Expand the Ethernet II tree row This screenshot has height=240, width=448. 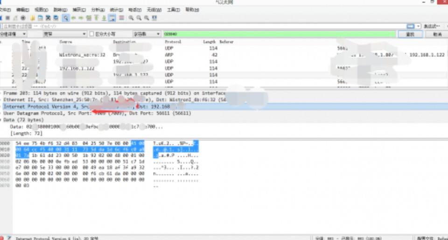(1, 100)
